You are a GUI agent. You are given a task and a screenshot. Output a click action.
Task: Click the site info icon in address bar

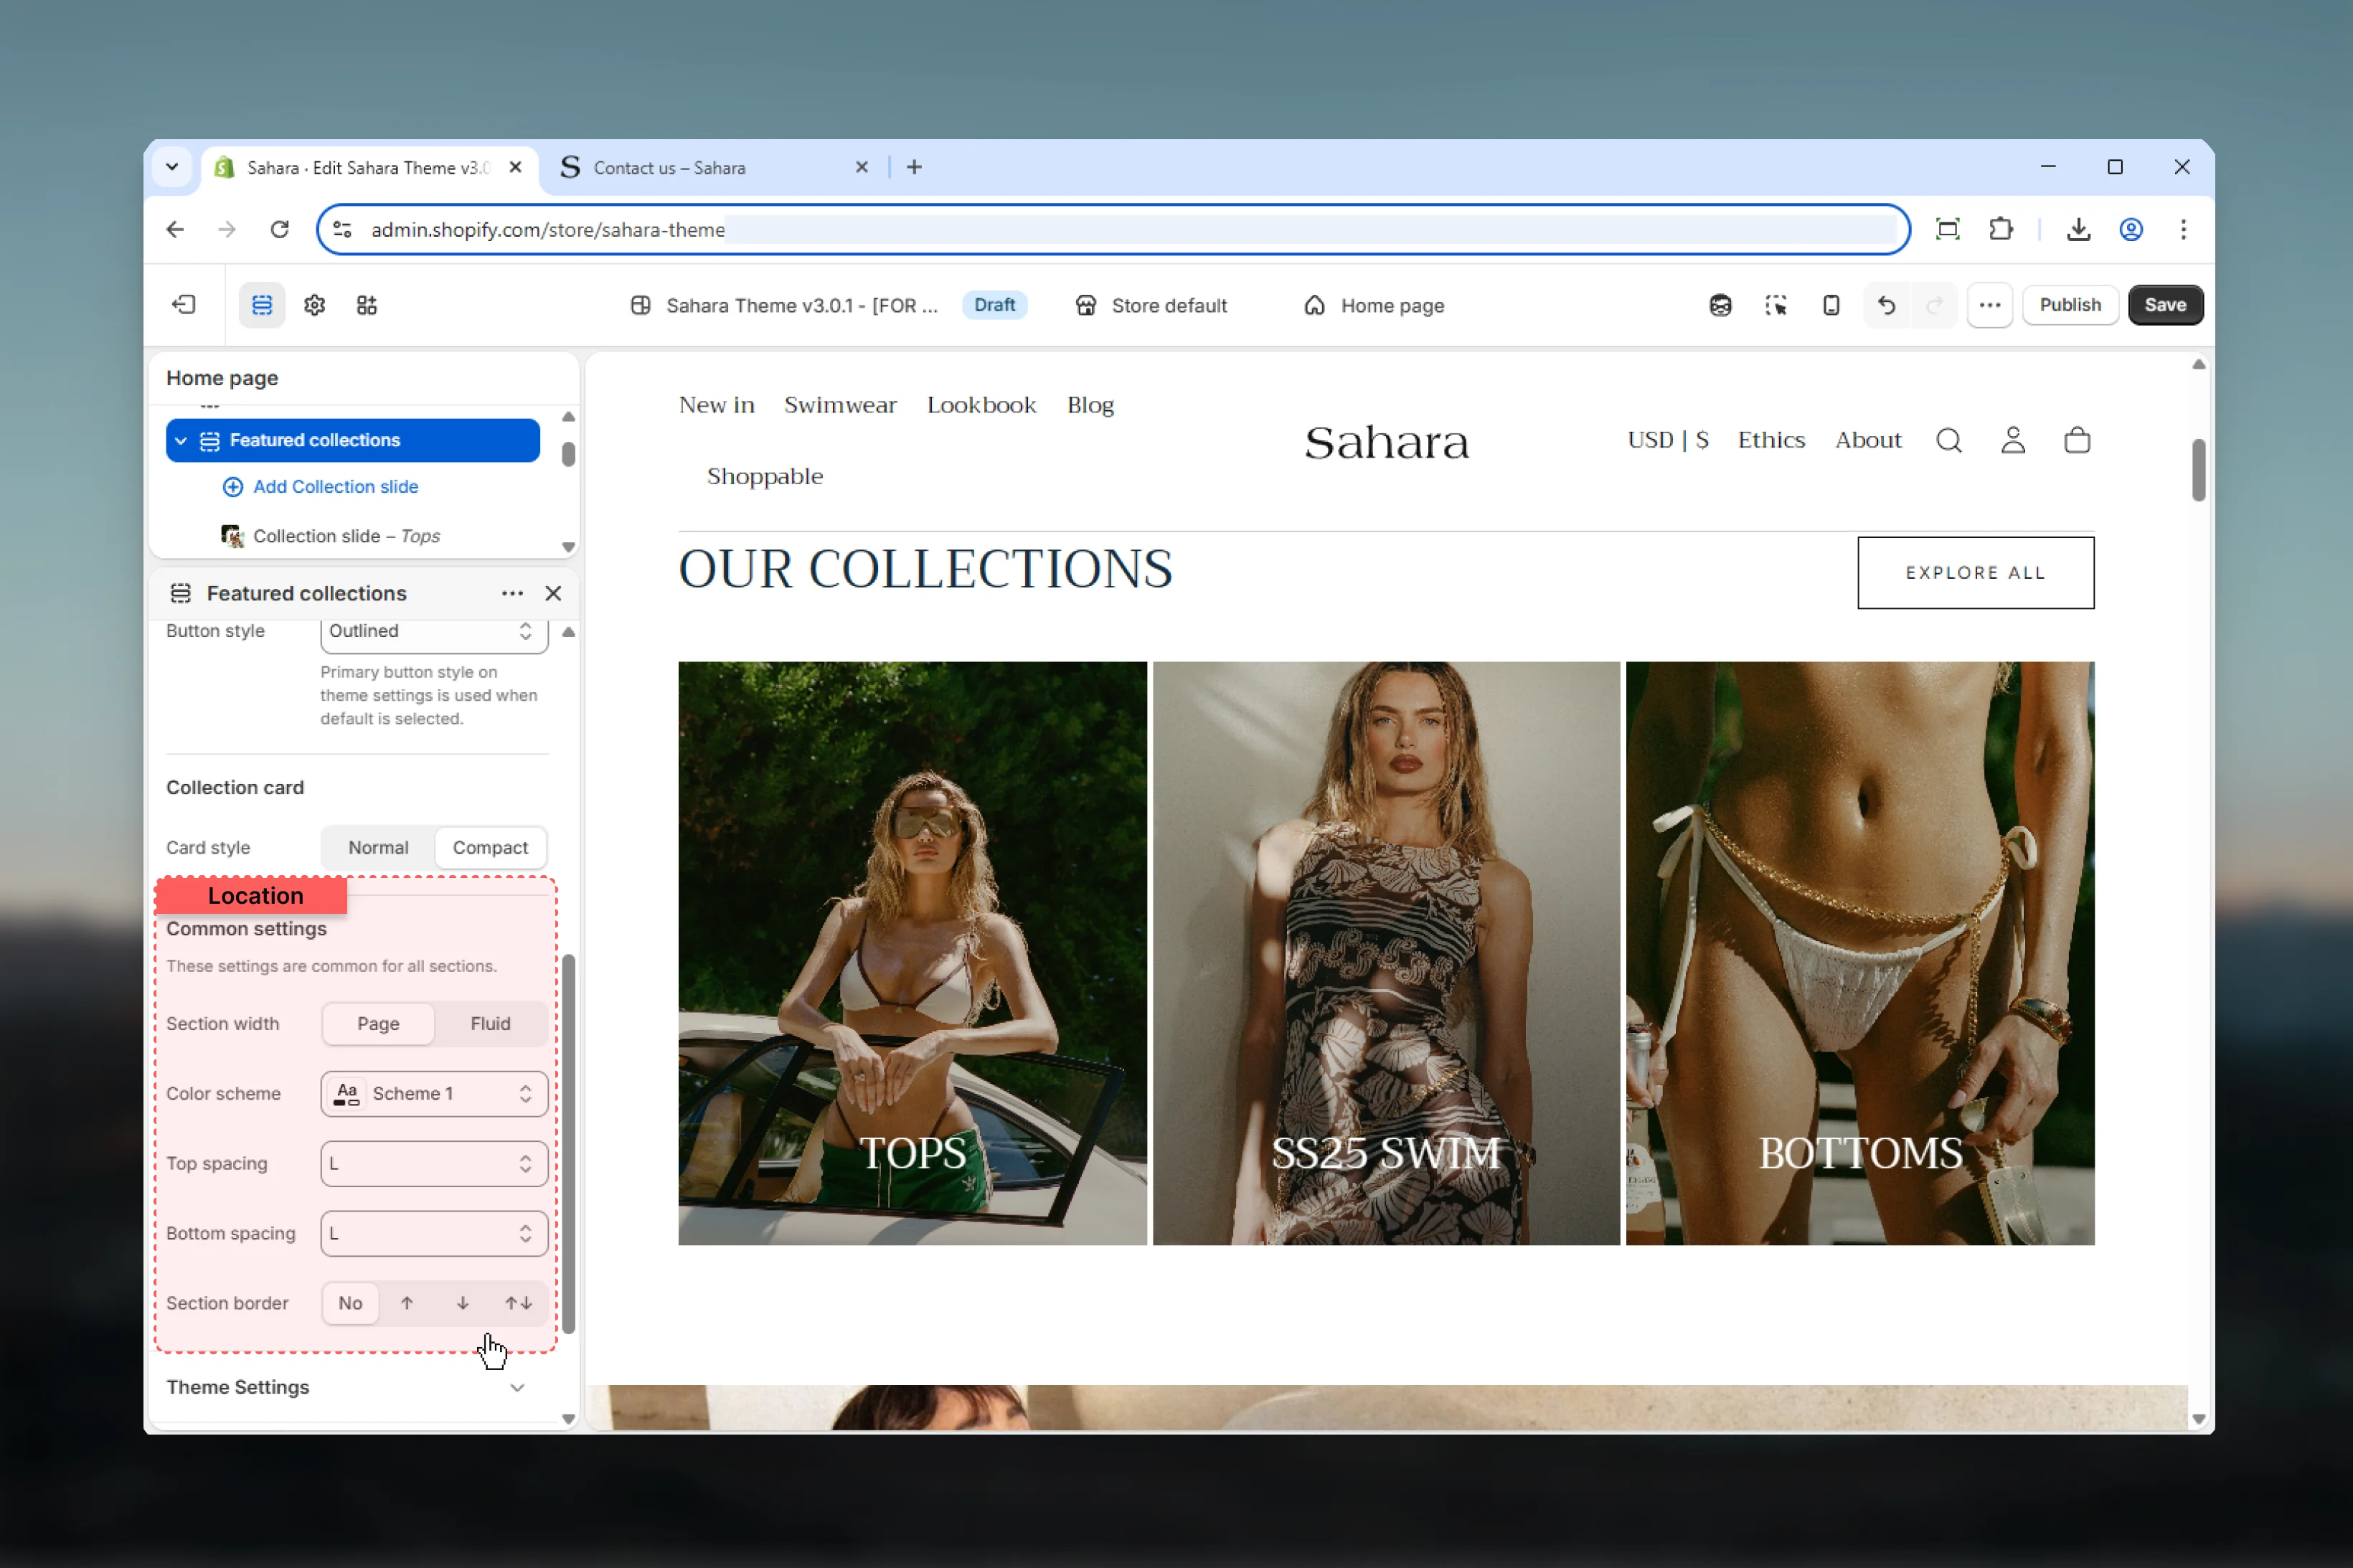click(342, 229)
